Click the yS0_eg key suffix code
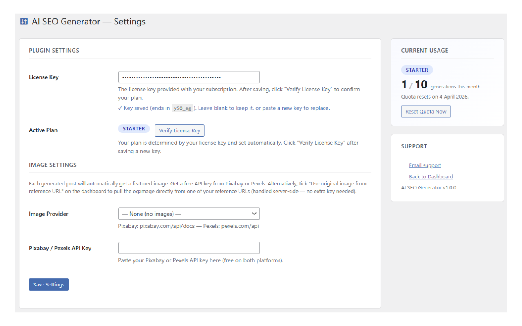Screen dimensions: 522x326 coord(183,108)
